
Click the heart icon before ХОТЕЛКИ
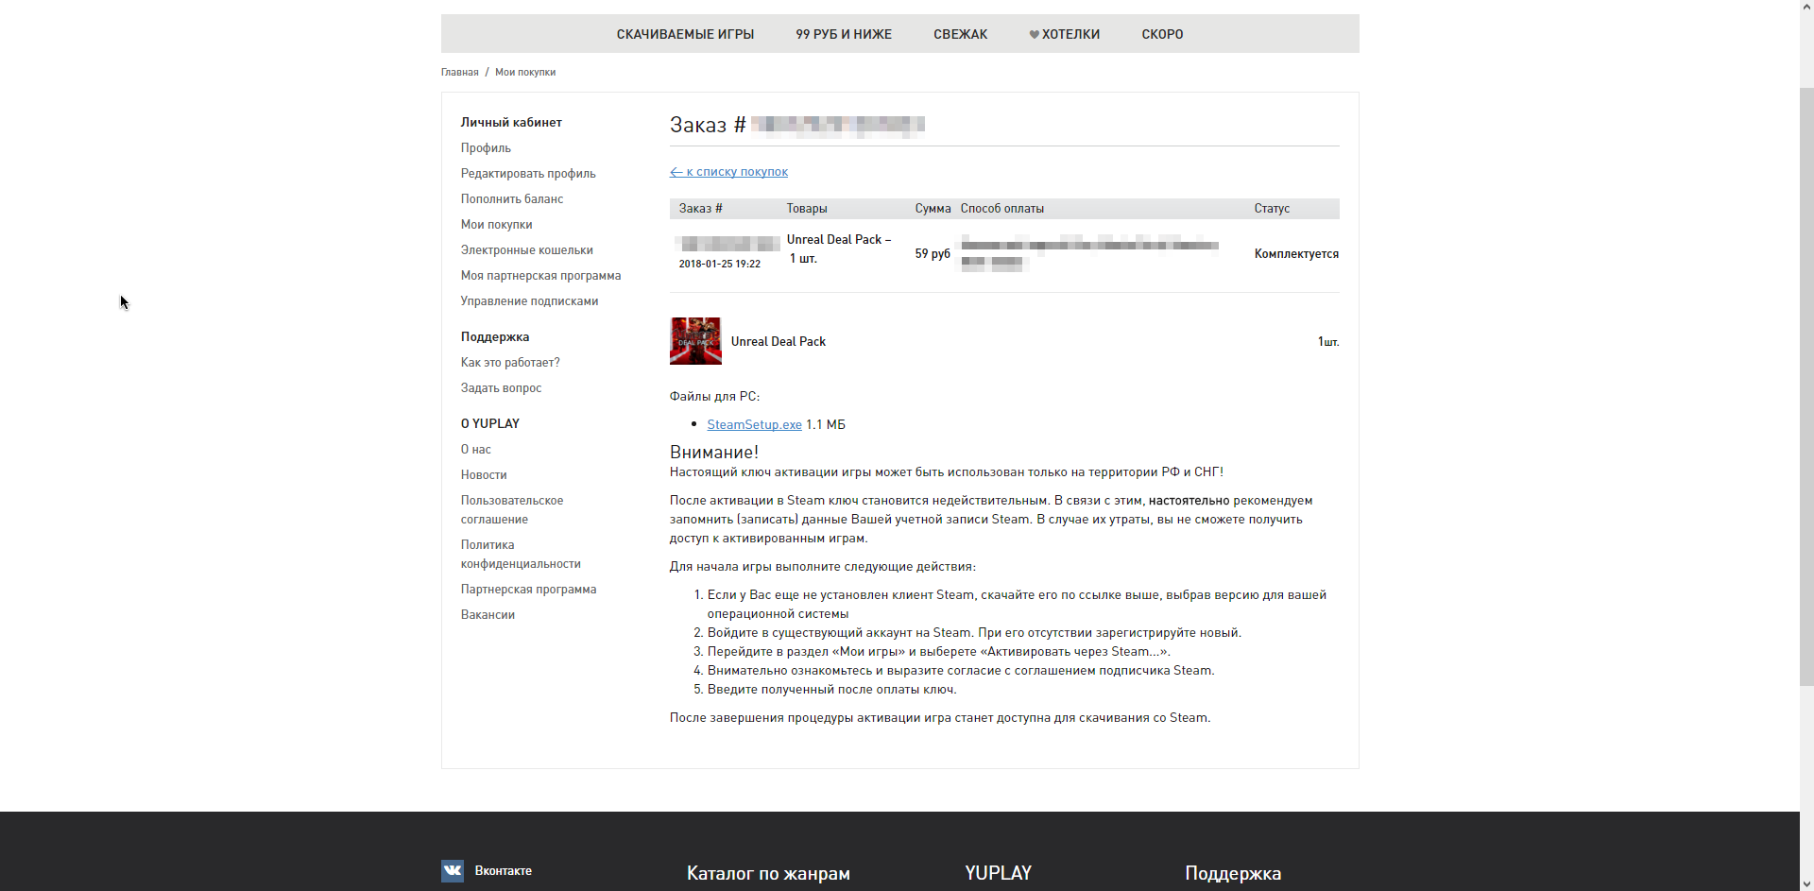(x=1035, y=35)
